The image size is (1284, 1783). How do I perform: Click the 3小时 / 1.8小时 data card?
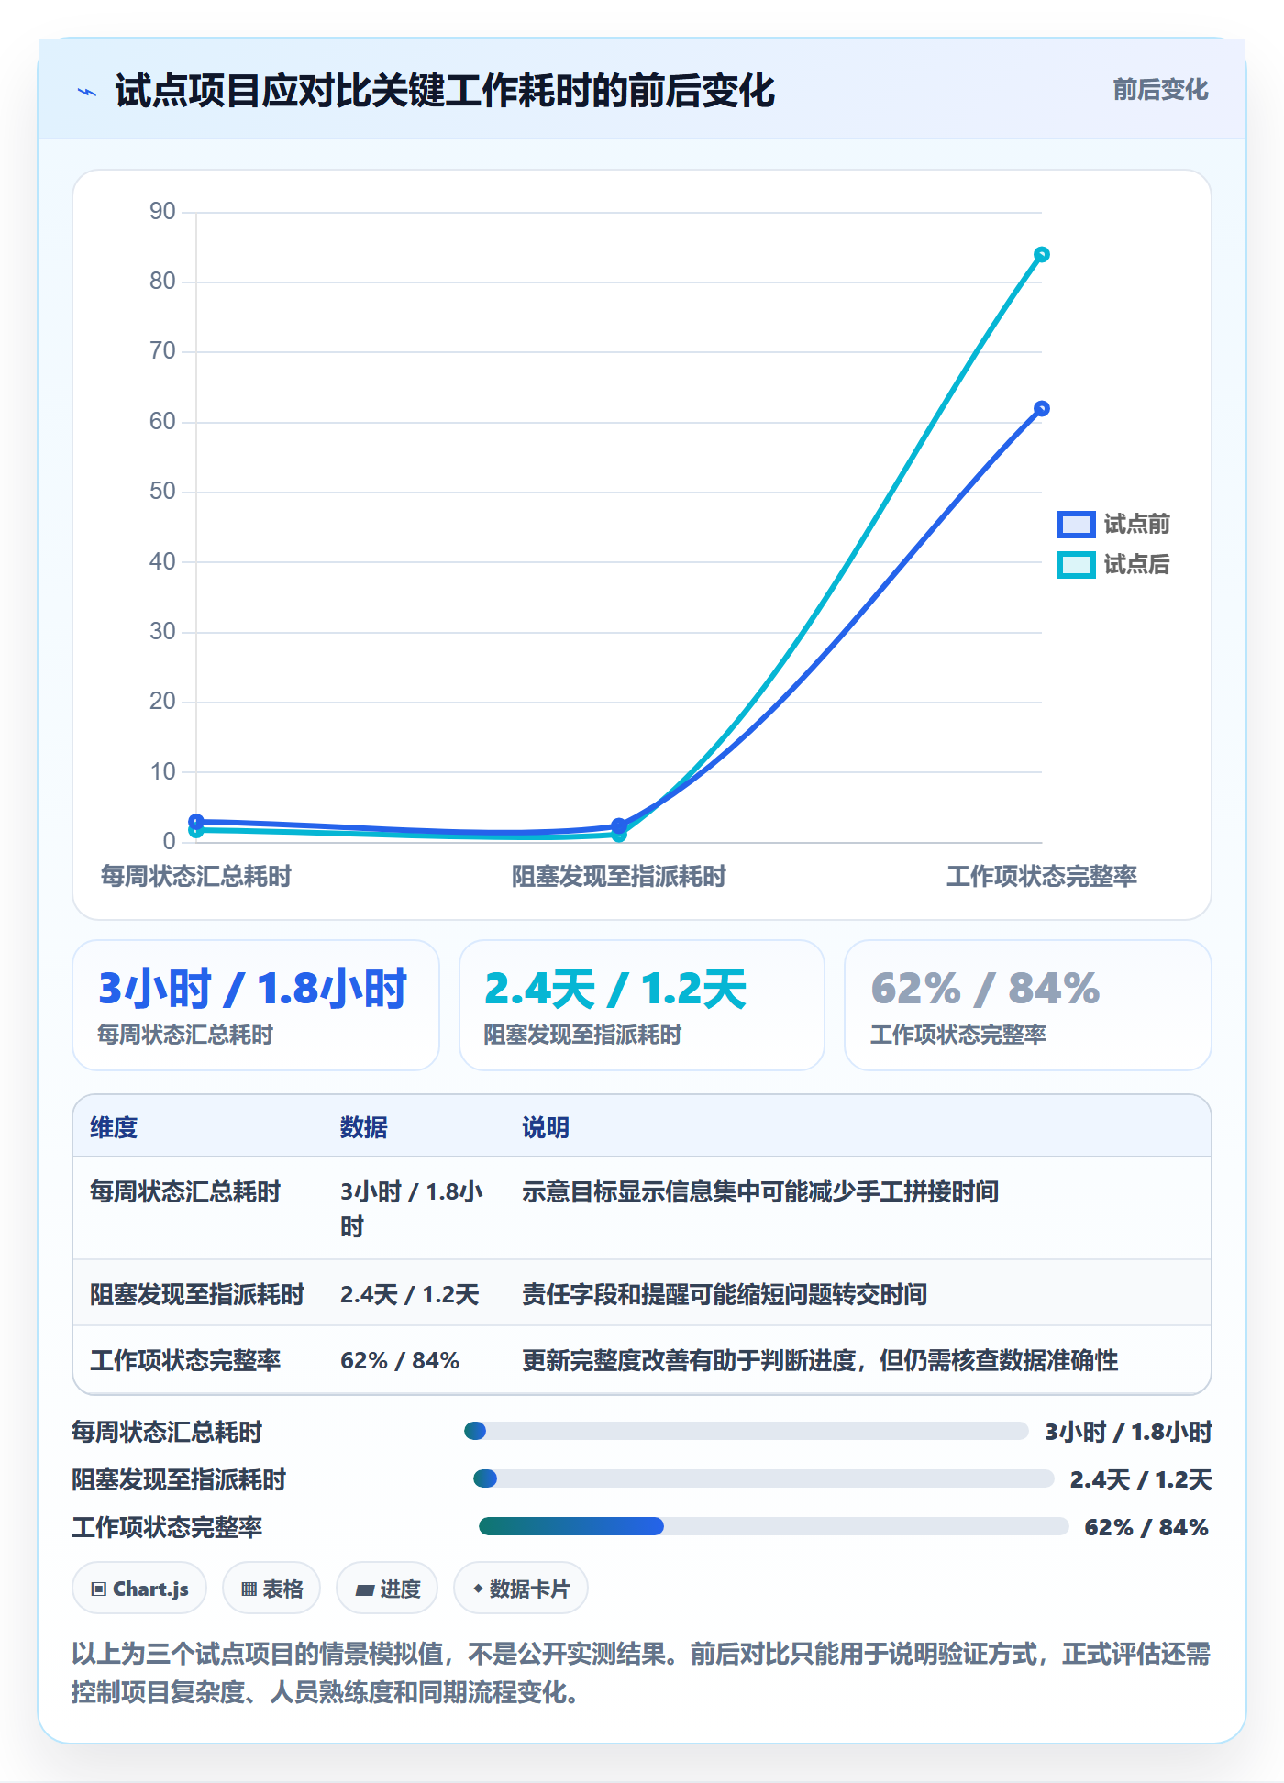256,1005
